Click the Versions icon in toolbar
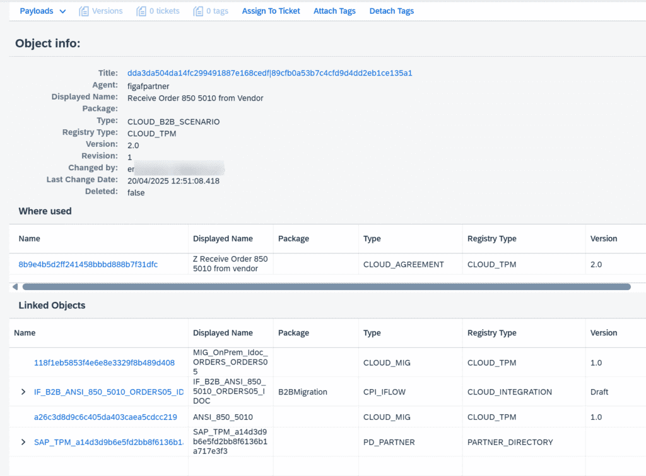646x476 pixels. (x=84, y=11)
